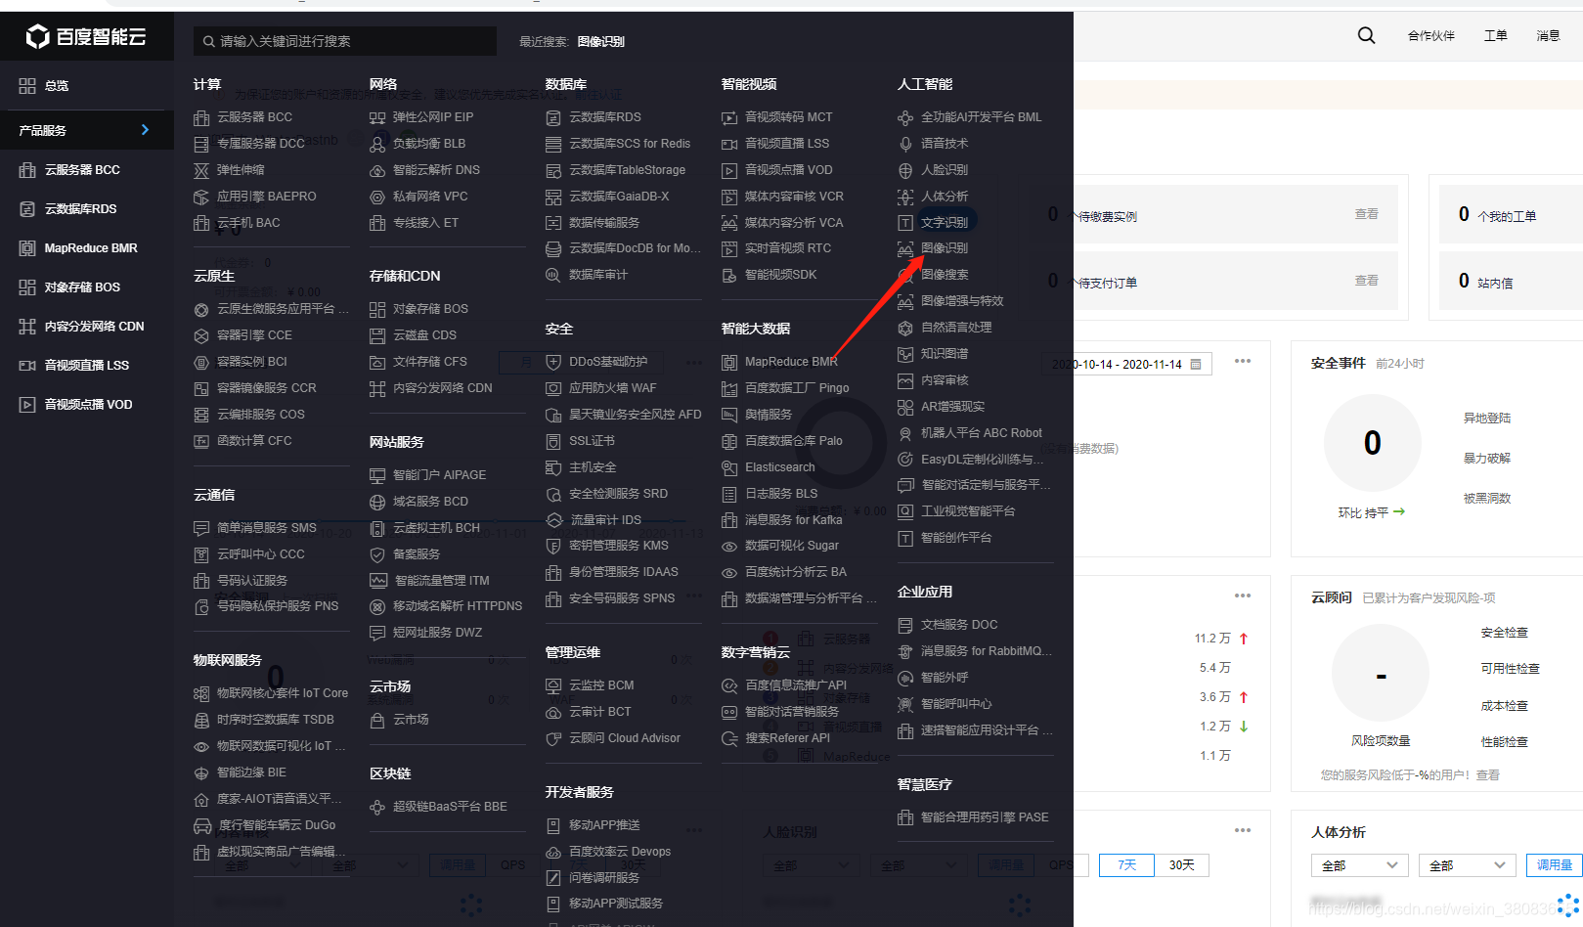Image resolution: width=1583 pixels, height=927 pixels.
Task: Click the DDoS基础防护 shield icon
Action: pos(553,362)
